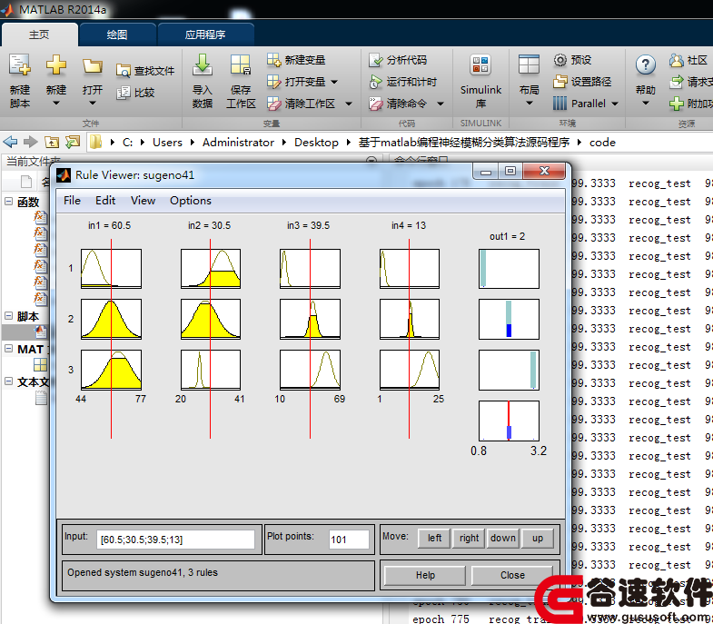The height and width of the screenshot is (624, 713).
Task: Click 运行和计时 run and time
Action: (403, 82)
